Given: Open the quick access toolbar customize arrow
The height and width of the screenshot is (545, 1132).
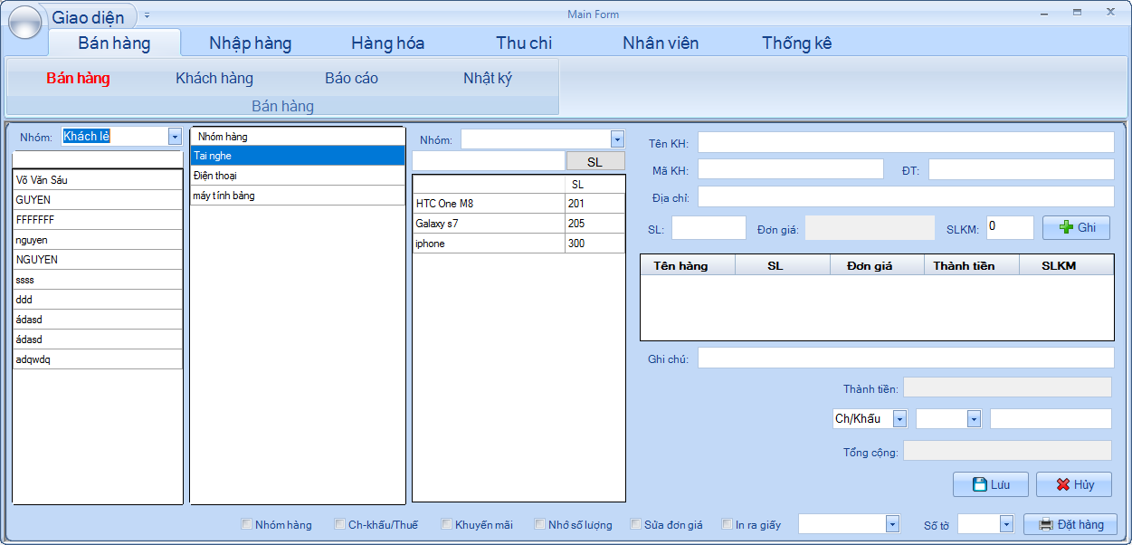Looking at the screenshot, I should pyautogui.click(x=147, y=15).
